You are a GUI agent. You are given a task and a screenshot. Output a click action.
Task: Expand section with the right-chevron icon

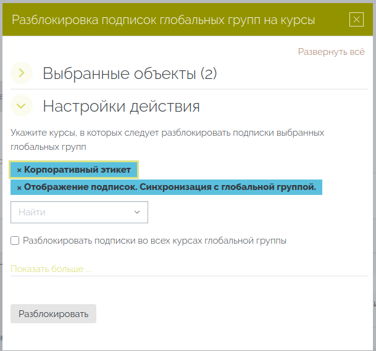tap(22, 73)
